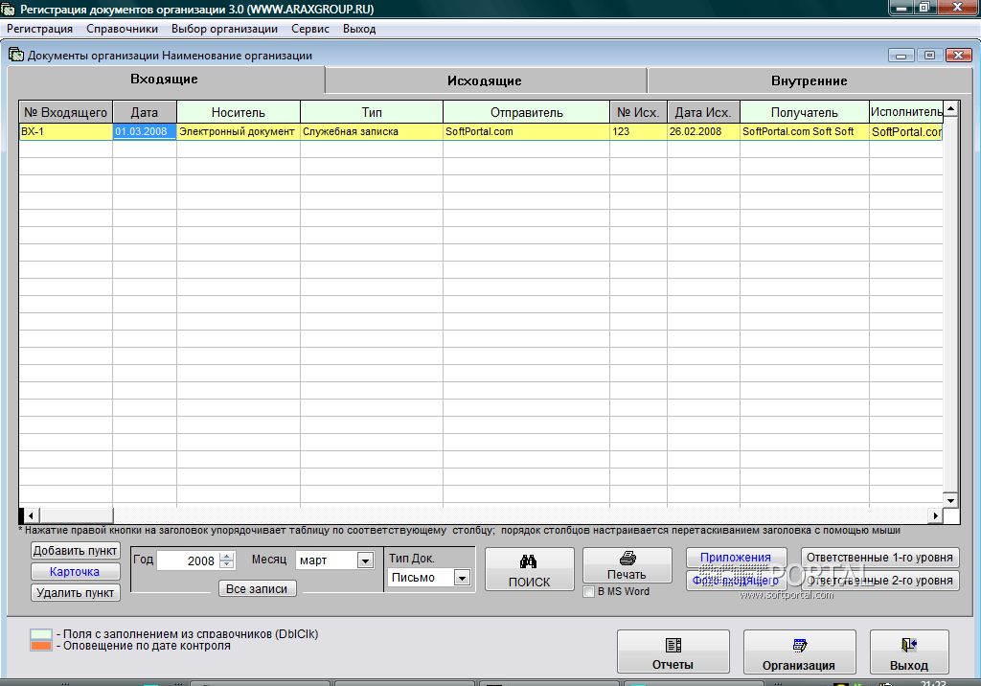This screenshot has width=981, height=686.
Task: Select the 01.03.2008 date cell
Action: click(145, 131)
